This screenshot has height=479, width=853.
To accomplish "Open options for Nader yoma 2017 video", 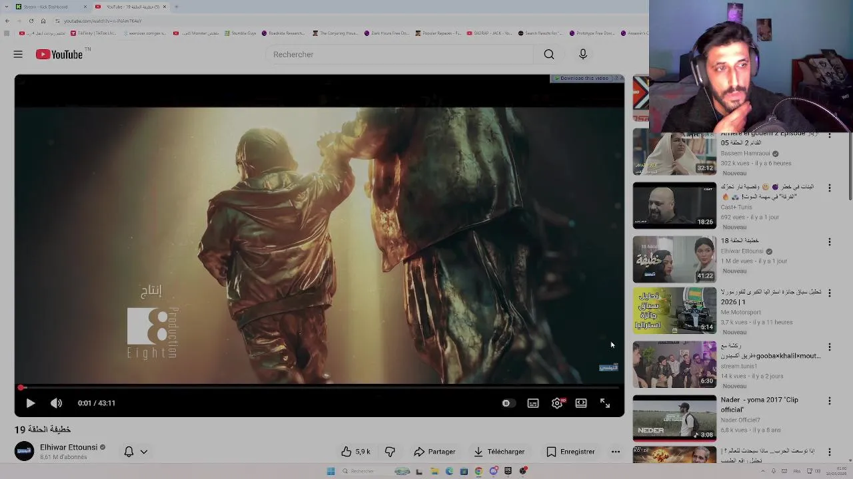I will pos(830,401).
